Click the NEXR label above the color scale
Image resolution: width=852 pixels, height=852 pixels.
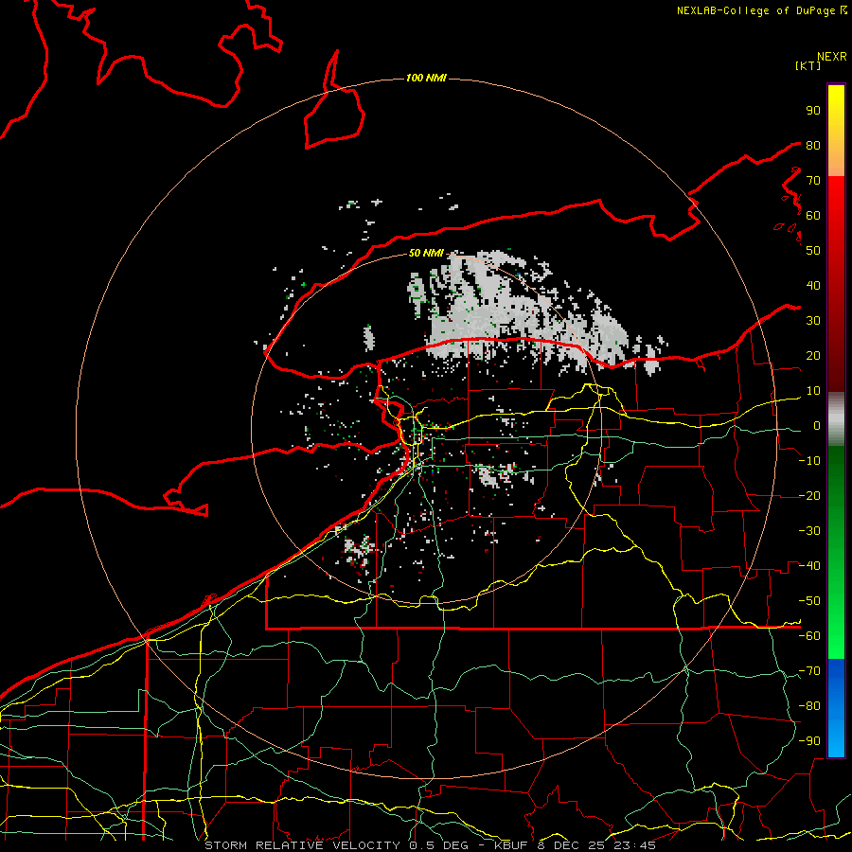pos(832,57)
